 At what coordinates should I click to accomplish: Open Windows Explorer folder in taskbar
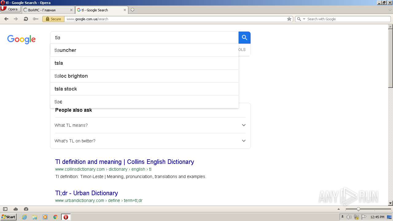point(35,217)
